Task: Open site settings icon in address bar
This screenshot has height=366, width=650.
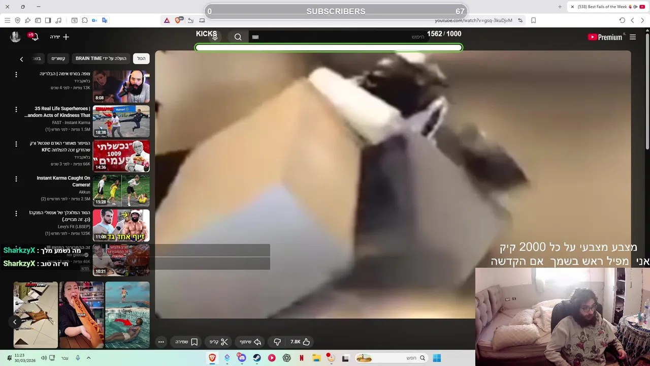Action: (x=520, y=20)
